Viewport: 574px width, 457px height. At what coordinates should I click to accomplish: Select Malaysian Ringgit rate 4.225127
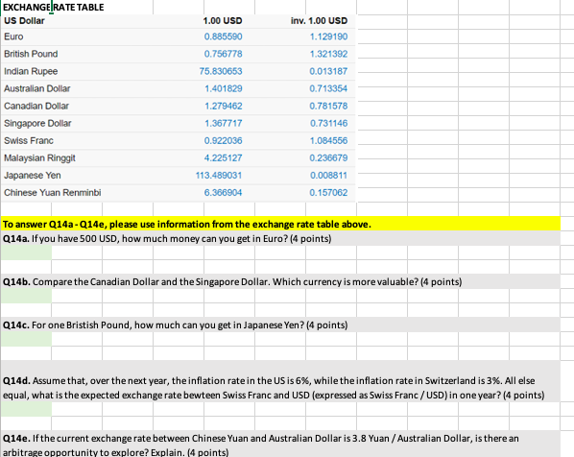coord(223,157)
